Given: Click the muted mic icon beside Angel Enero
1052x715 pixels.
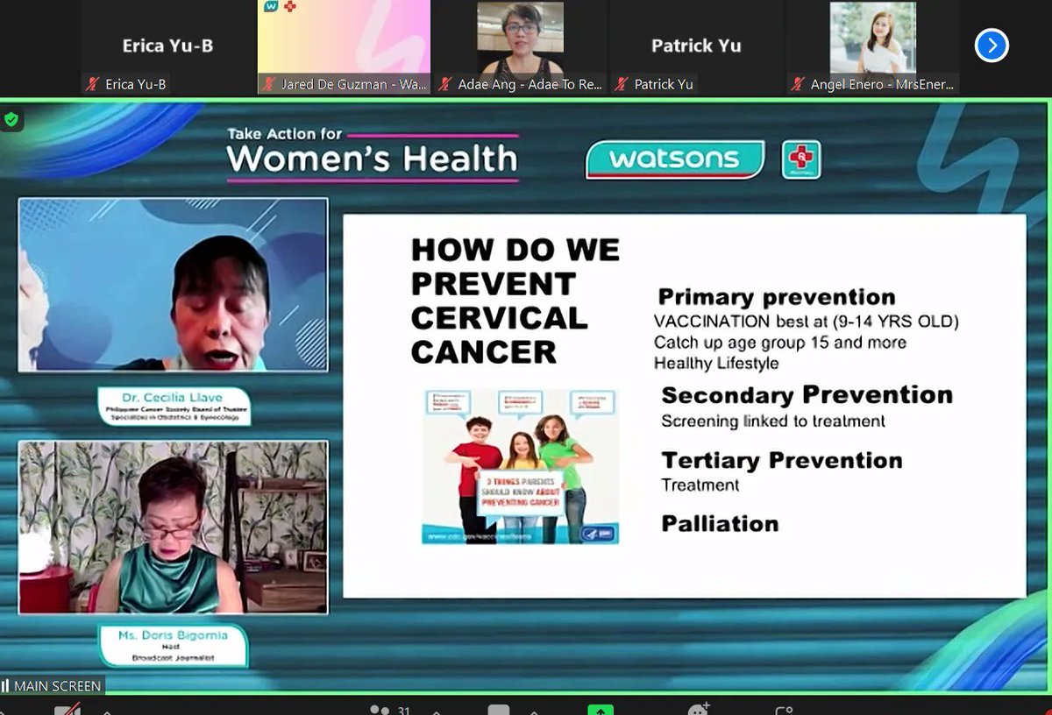Looking at the screenshot, I should coord(798,85).
